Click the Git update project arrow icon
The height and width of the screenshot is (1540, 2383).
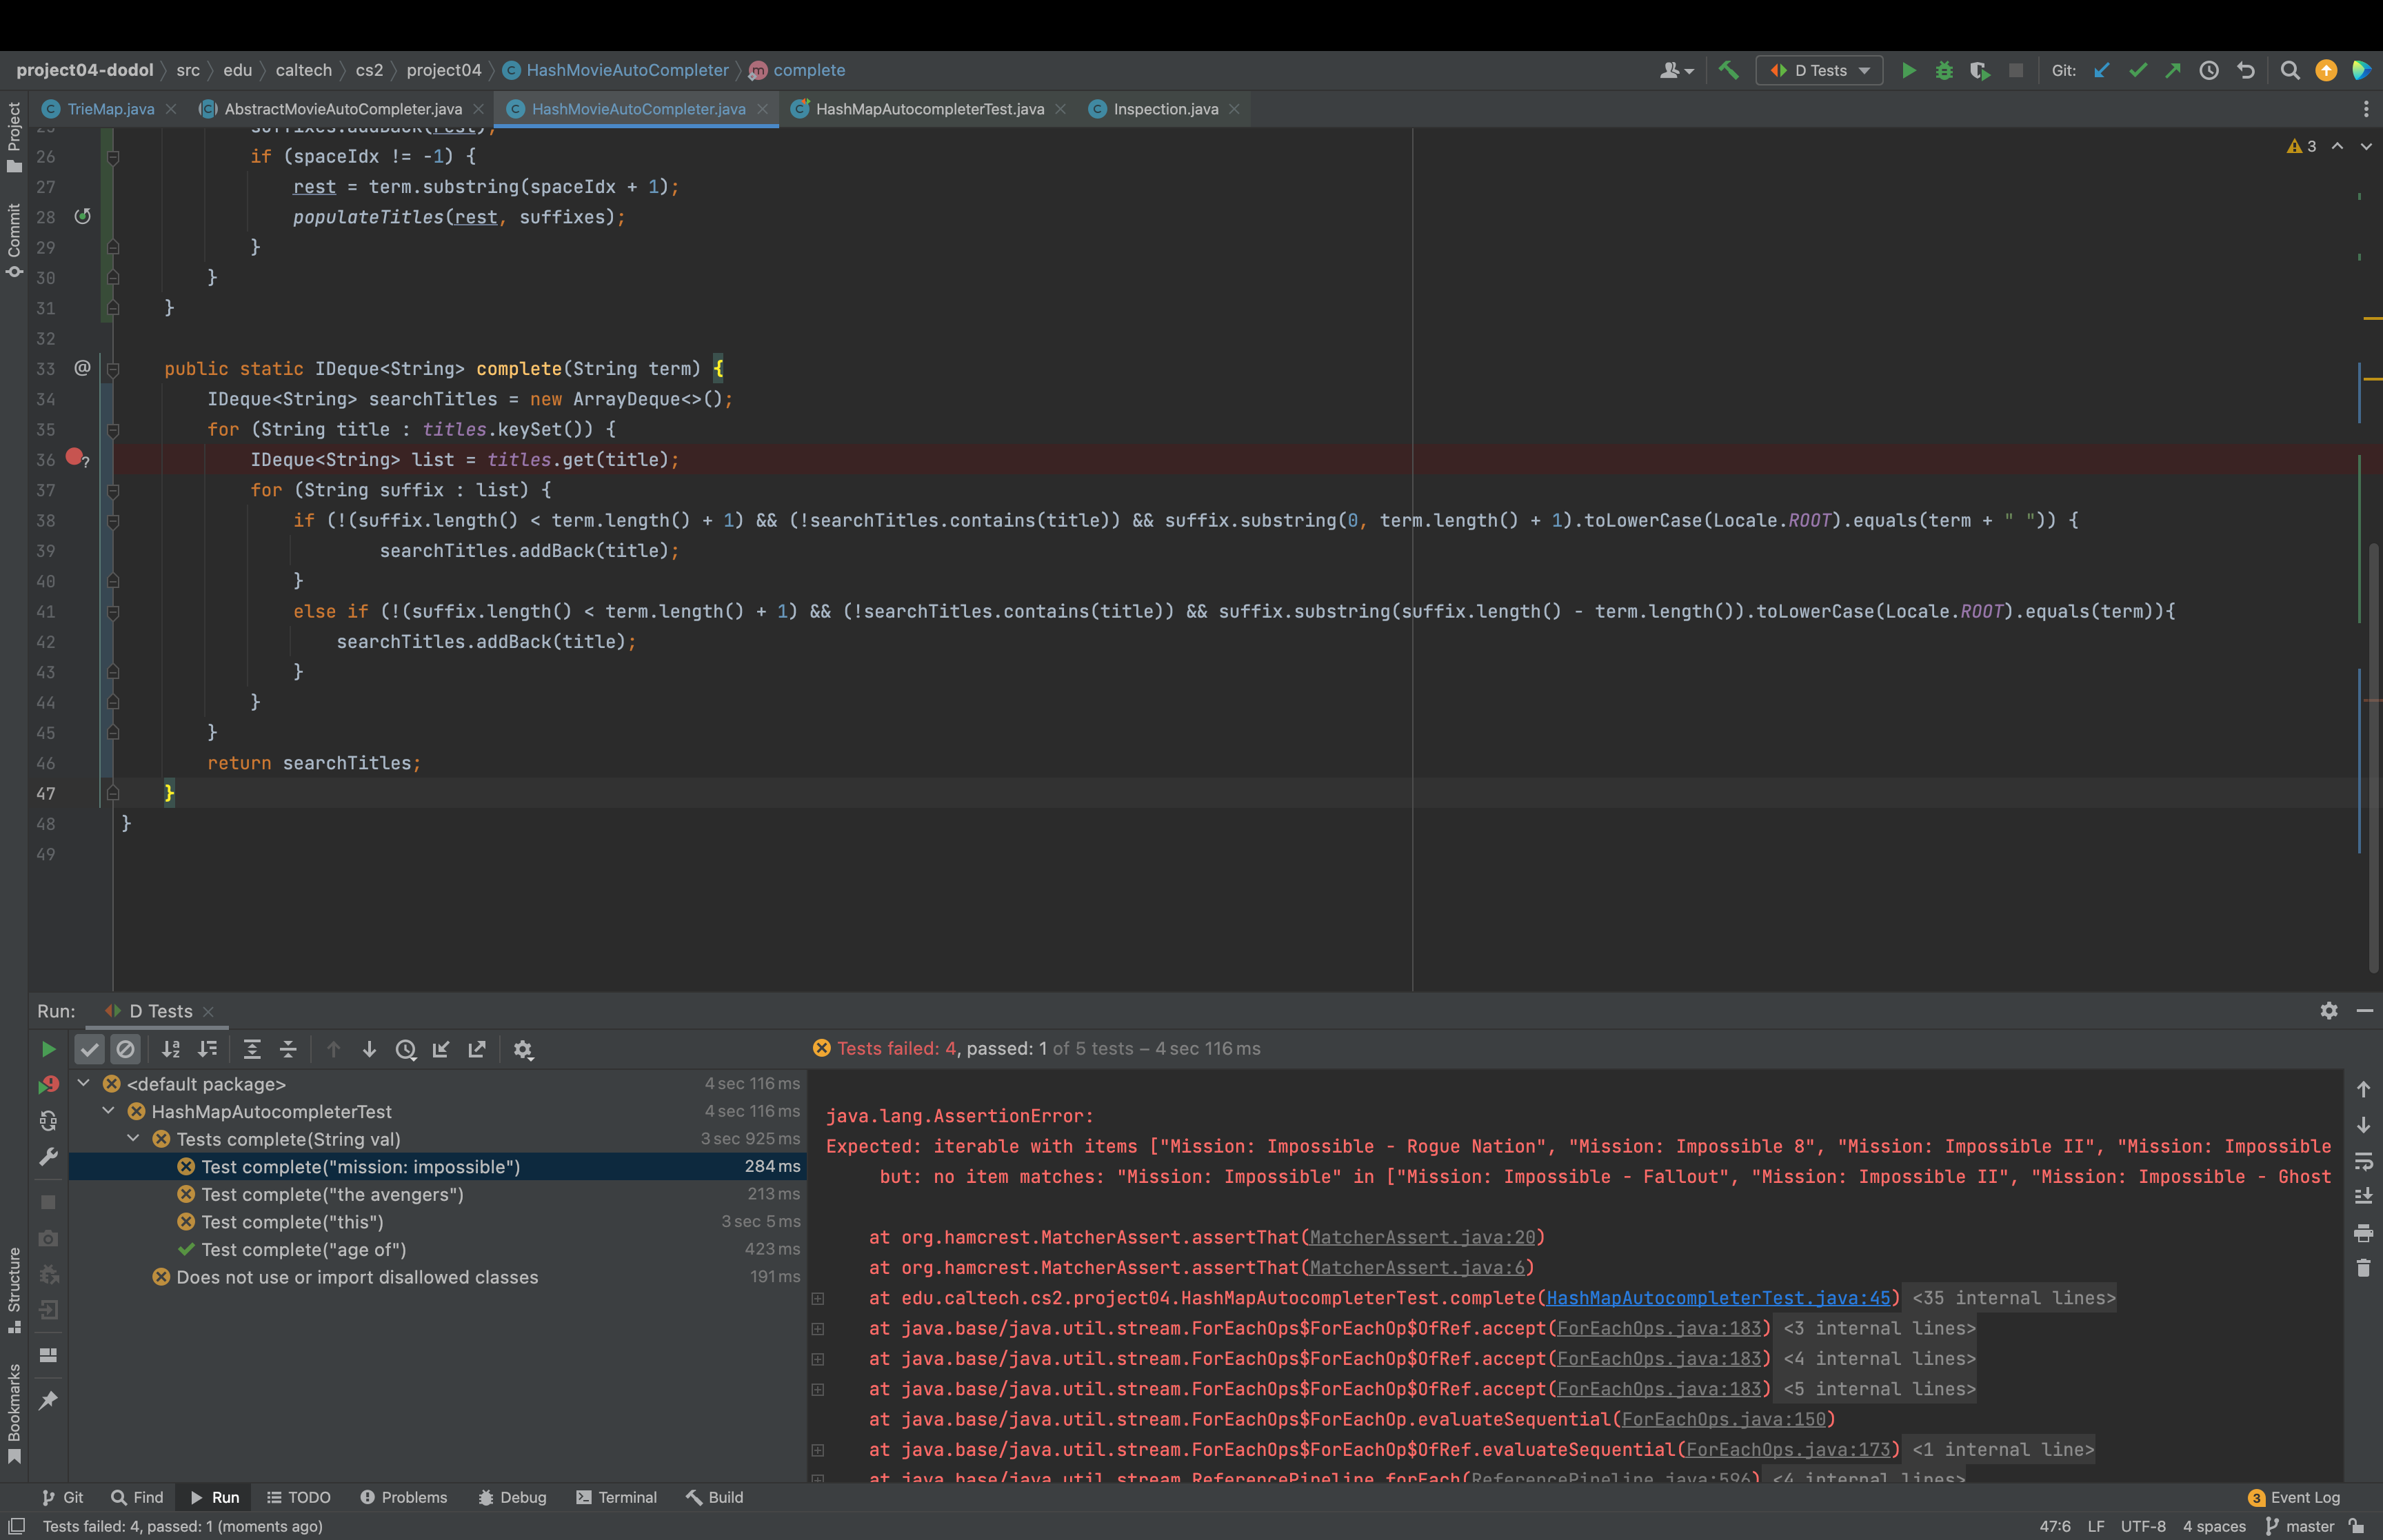[x=2101, y=70]
